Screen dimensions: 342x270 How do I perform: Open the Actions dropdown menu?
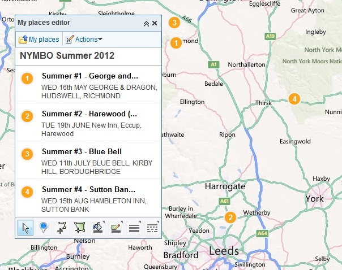tap(84, 40)
